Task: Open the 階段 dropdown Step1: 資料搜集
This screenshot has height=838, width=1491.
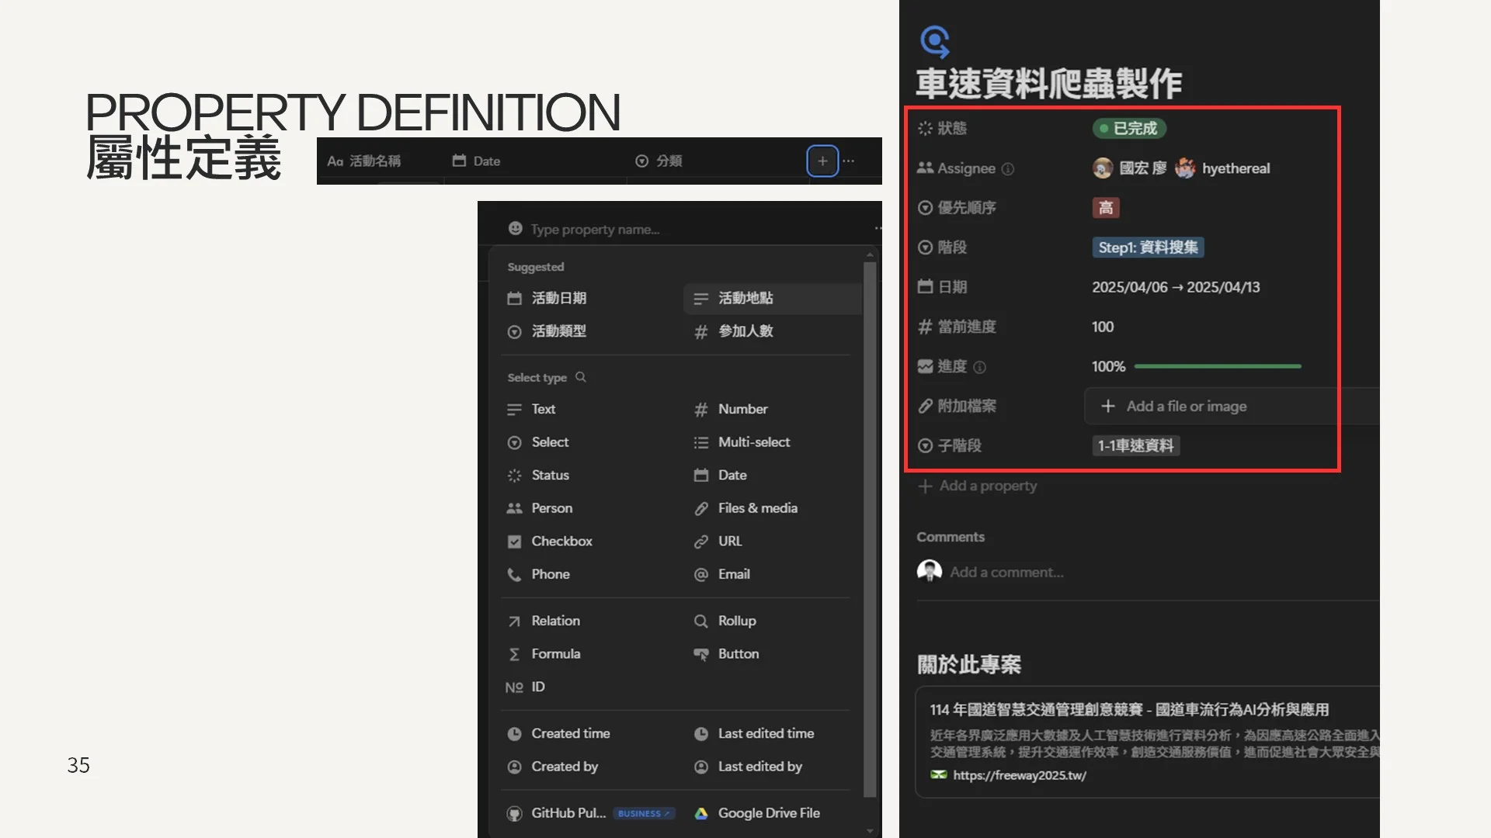Action: point(1147,248)
